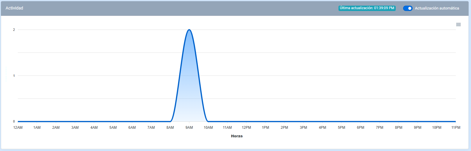Click the 8AM hour tick label
This screenshot has width=471, height=151.
(170, 128)
